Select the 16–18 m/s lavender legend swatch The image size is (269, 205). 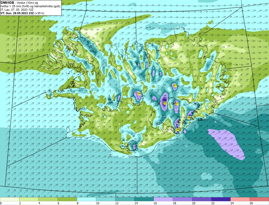click(163, 199)
